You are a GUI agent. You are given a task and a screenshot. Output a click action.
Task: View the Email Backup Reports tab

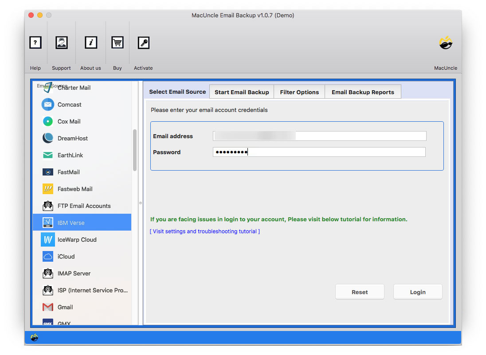(x=363, y=92)
